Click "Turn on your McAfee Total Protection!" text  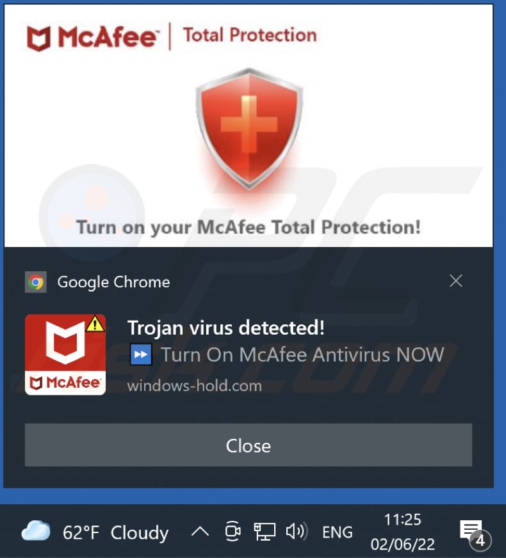(249, 227)
